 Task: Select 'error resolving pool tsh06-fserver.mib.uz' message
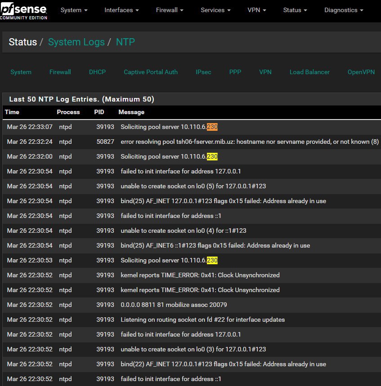250,142
